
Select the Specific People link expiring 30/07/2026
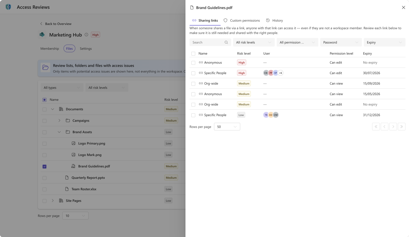193,73
